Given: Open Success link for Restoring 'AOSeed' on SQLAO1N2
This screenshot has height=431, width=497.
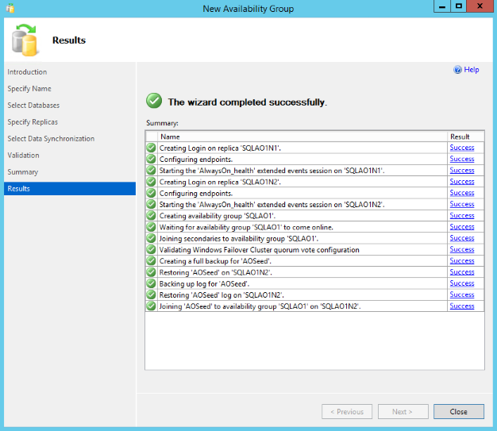Looking at the screenshot, I should point(462,272).
